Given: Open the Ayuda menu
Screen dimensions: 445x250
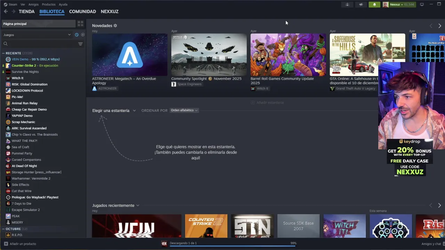Looking at the screenshot, I should [x=63, y=5].
